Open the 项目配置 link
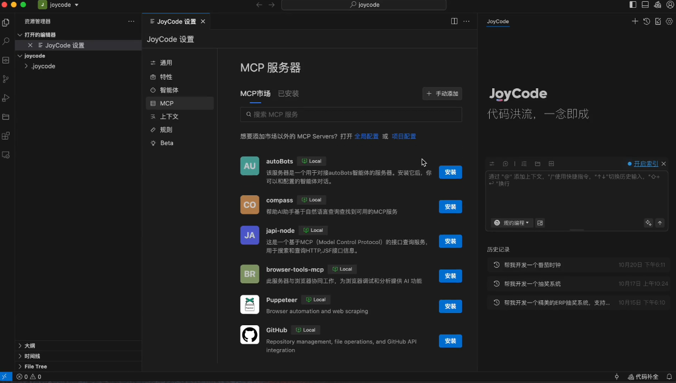This screenshot has width=676, height=383. (x=404, y=136)
